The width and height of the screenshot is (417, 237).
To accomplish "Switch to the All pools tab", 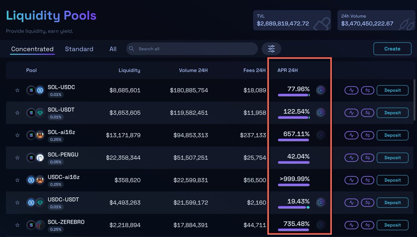I will coord(113,49).
